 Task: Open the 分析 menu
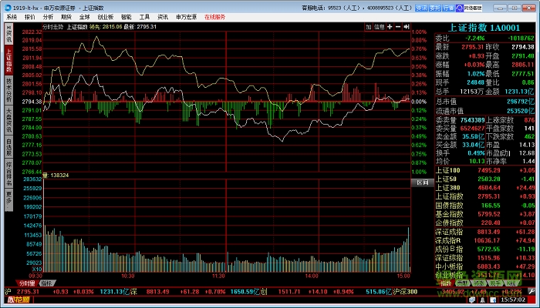(49, 16)
